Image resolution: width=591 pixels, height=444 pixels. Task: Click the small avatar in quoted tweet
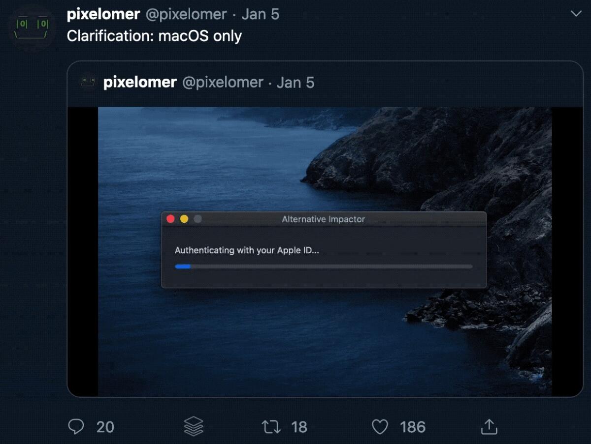(x=89, y=82)
